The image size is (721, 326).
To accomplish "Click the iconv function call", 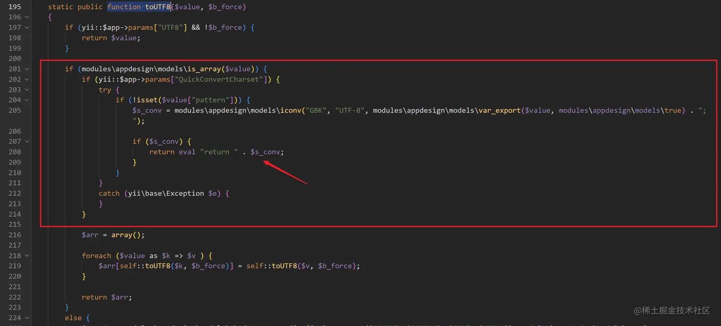I will click(291, 111).
